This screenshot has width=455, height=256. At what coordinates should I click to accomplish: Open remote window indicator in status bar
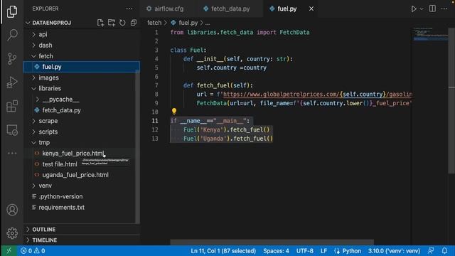(x=9, y=251)
